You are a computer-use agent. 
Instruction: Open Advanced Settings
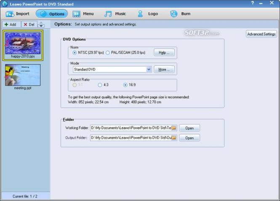click(261, 34)
